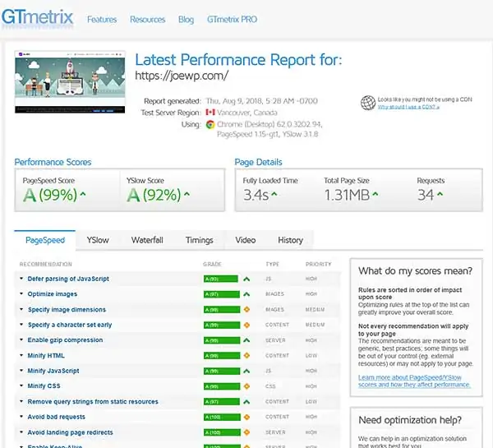The width and height of the screenshot is (493, 448).
Task: Click orange diamond for Specify a character set
Action: [x=246, y=325]
